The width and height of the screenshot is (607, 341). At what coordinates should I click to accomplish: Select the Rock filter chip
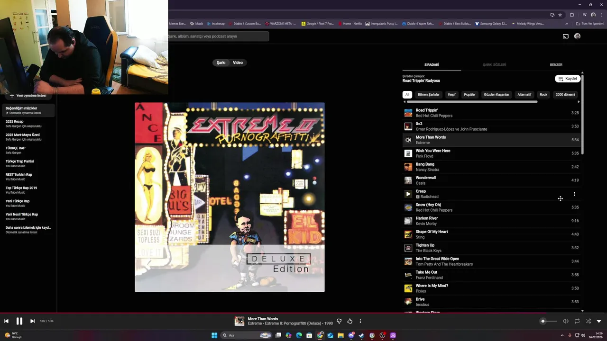(x=543, y=94)
